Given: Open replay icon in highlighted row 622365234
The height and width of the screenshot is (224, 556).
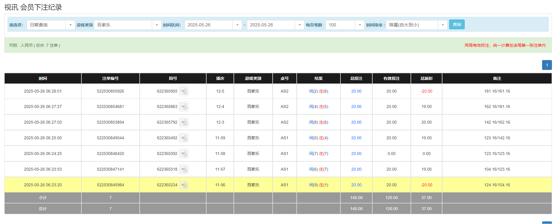Looking at the screenshot, I should tap(184, 185).
